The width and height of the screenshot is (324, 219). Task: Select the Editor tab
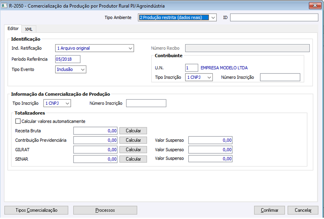tap(13, 29)
